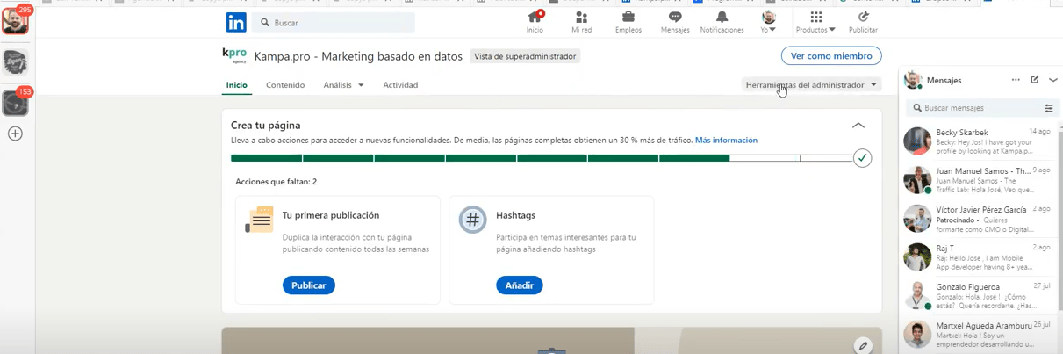Open the first sidebar avatar with 295 badge
The width and height of the screenshot is (1063, 354).
coord(15,20)
